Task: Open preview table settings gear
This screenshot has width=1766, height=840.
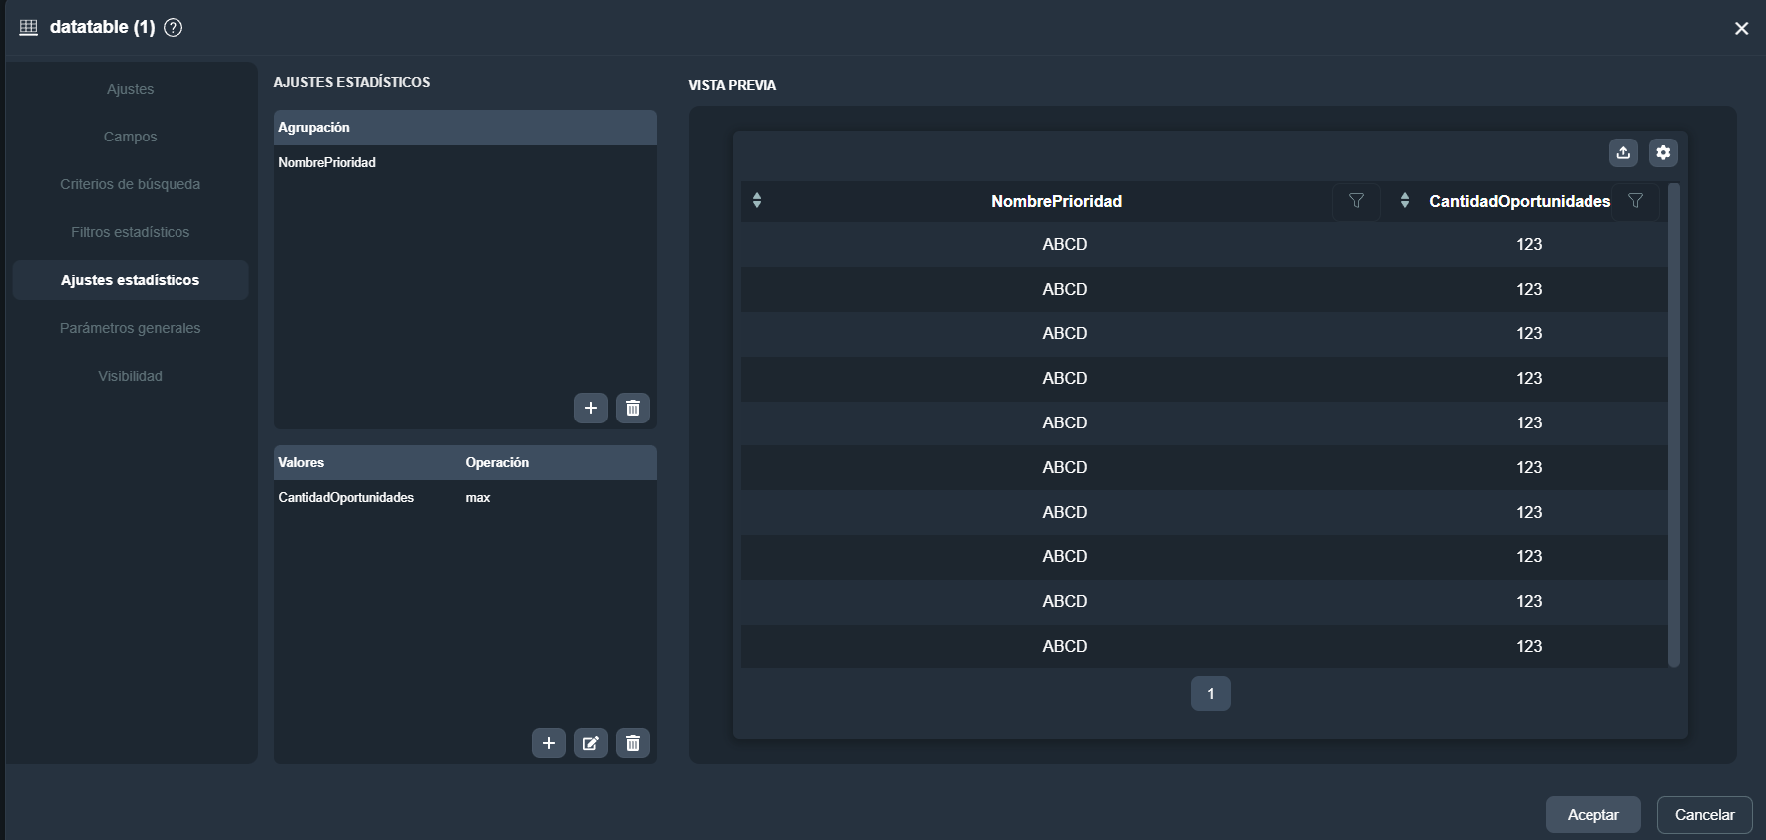Action: coord(1663,152)
